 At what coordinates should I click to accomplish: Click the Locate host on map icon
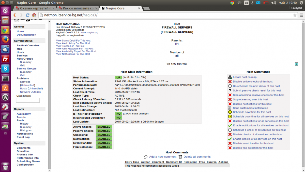pyautogui.click(x=230, y=77)
